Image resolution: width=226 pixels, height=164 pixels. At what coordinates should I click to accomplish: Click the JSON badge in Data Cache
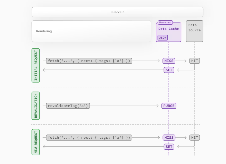tap(162, 38)
